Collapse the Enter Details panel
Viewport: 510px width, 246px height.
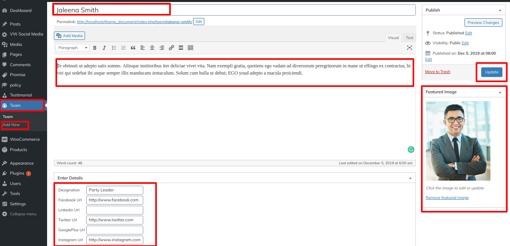(410, 178)
